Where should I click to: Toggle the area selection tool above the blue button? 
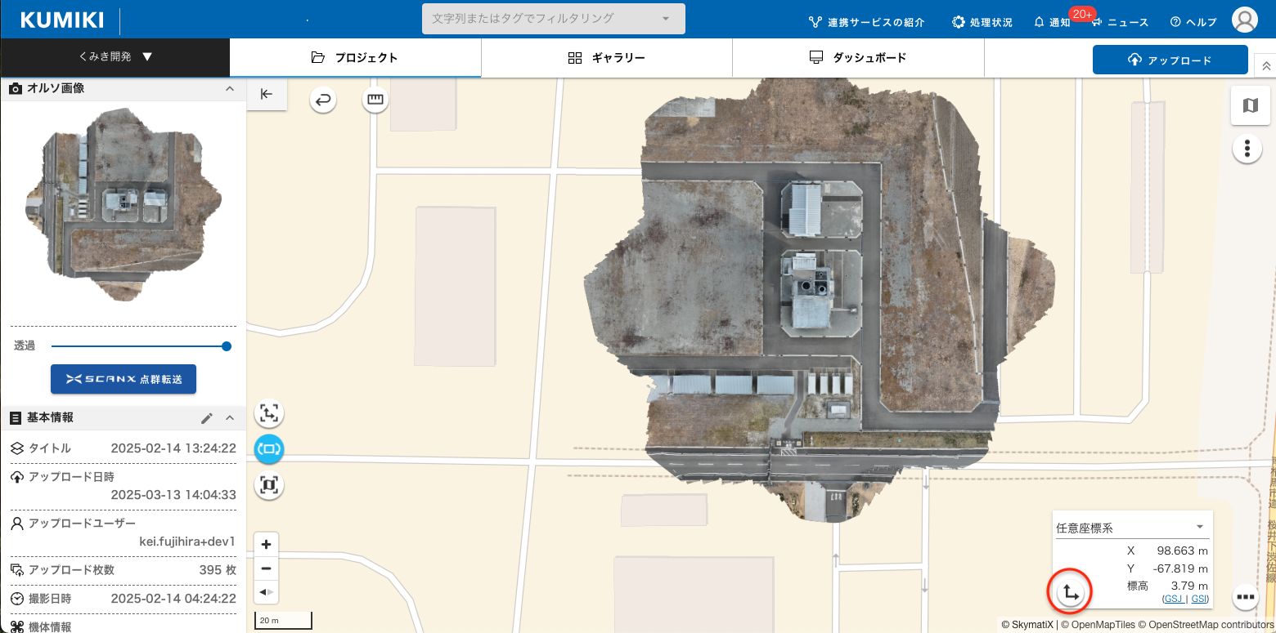[x=269, y=414]
